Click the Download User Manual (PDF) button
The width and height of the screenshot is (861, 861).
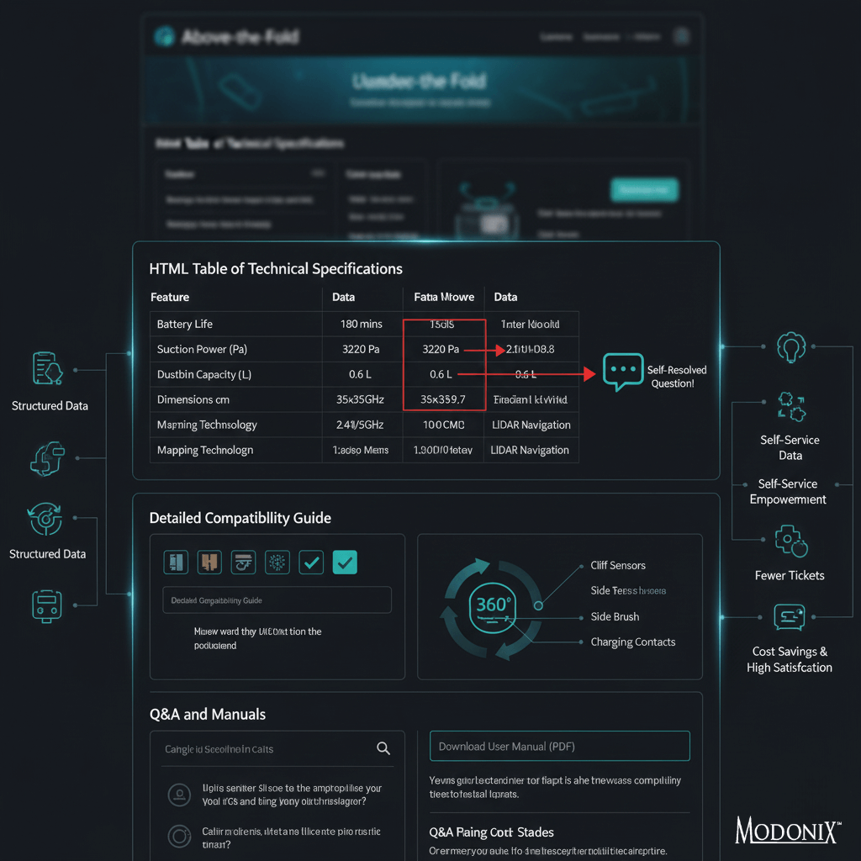(x=559, y=746)
